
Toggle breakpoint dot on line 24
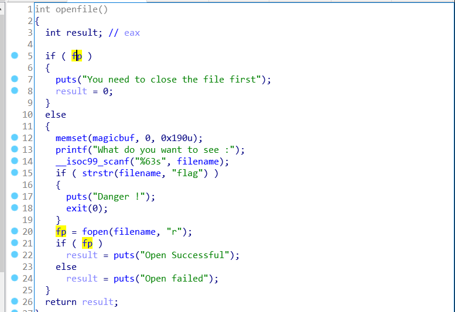point(15,278)
